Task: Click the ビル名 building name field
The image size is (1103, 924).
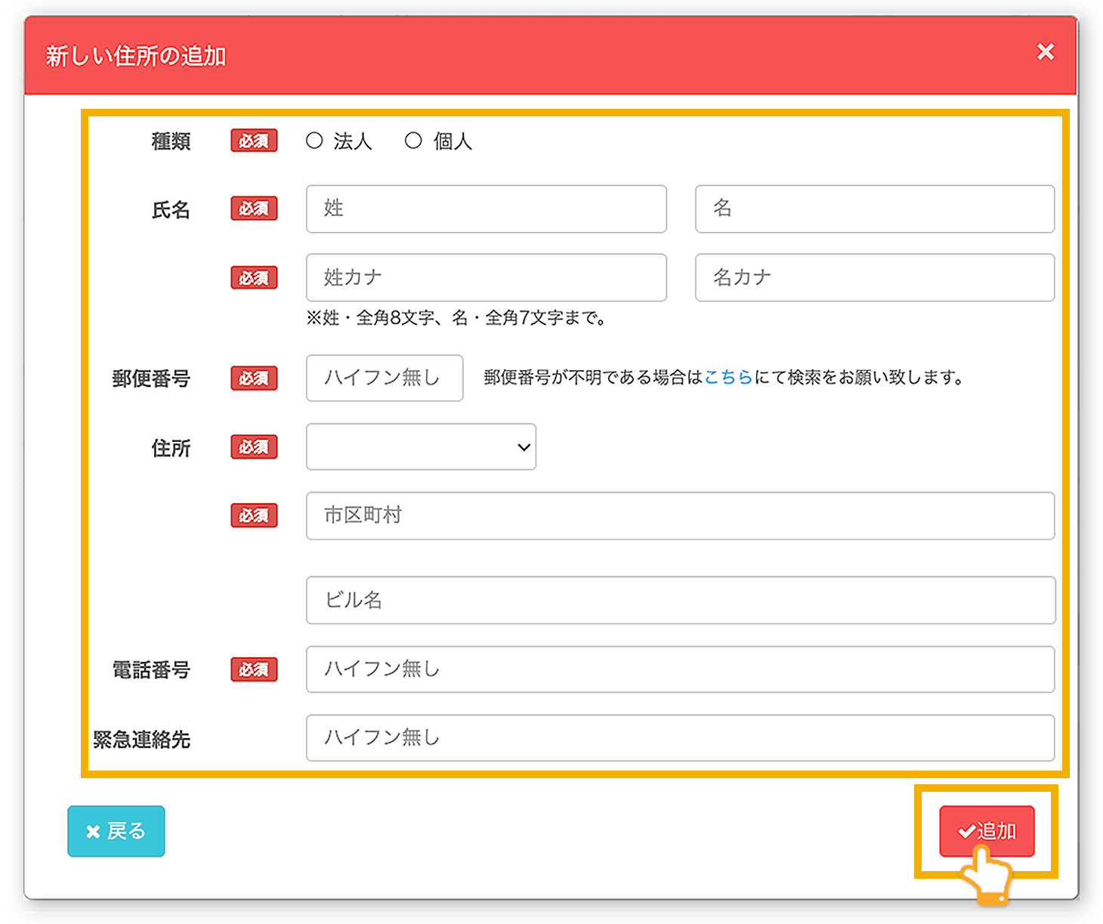Action: coord(679,600)
